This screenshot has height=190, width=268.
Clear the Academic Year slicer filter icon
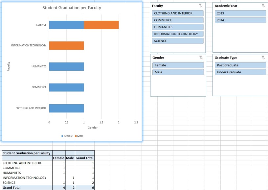[263, 5]
